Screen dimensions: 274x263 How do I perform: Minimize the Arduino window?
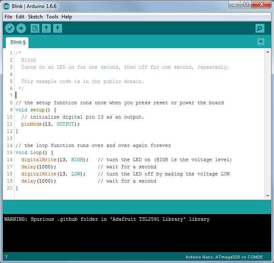pos(235,5)
